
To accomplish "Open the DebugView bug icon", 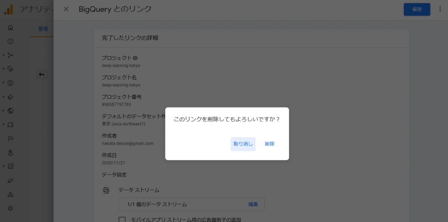I will click(x=10, y=208).
